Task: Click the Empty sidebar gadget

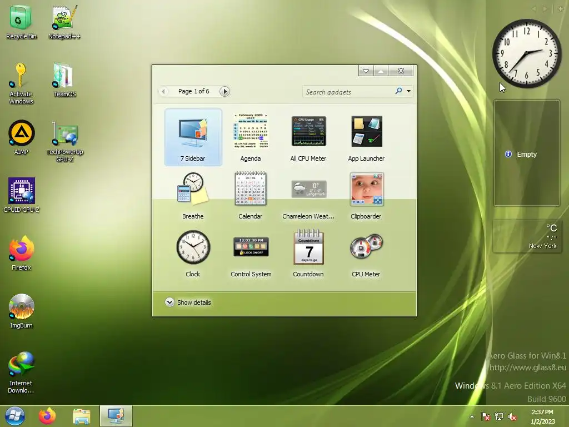Action: pyautogui.click(x=527, y=153)
